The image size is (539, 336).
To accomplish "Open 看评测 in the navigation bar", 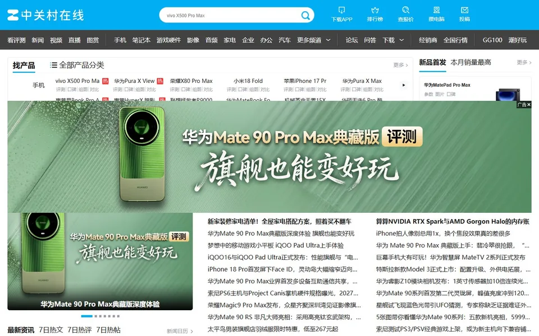I will click(16, 40).
